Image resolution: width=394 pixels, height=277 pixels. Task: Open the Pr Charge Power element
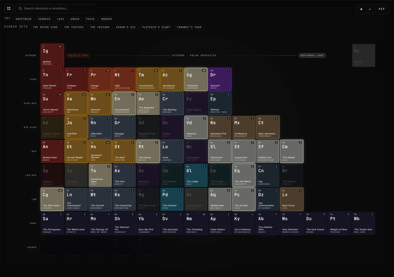[100, 79]
